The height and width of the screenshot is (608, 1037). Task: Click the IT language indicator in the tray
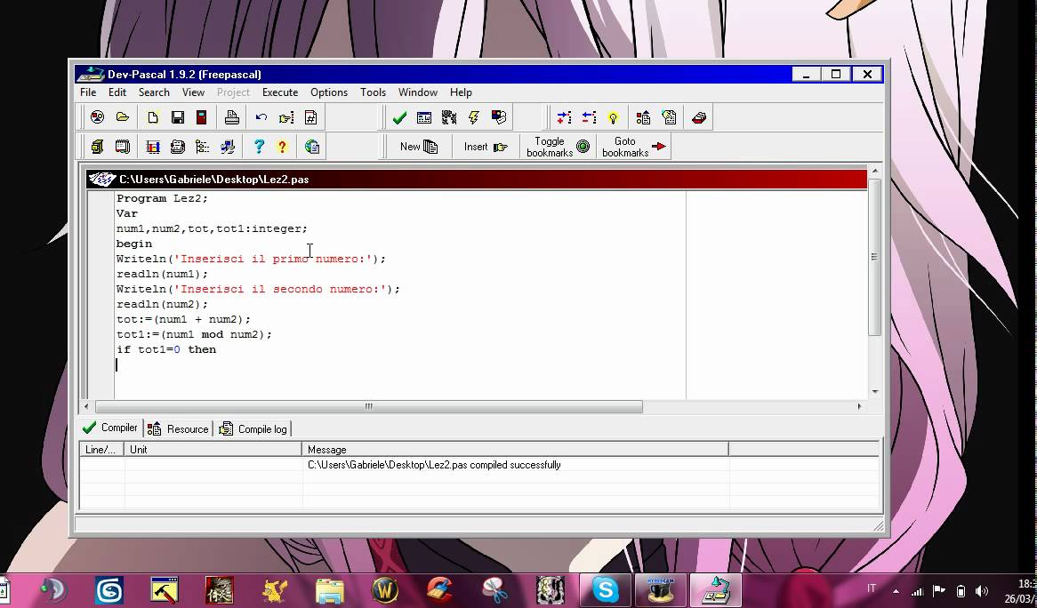tap(872, 588)
